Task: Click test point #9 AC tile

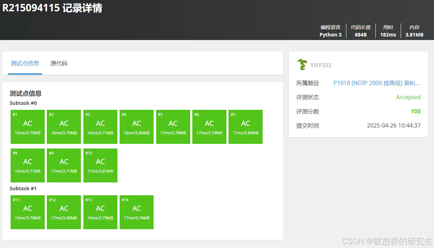Action: pyautogui.click(x=64, y=165)
